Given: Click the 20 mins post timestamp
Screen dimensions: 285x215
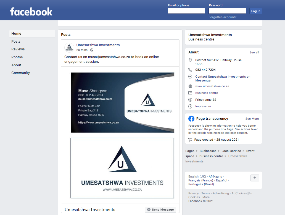Looking at the screenshot, I should [x=82, y=50].
